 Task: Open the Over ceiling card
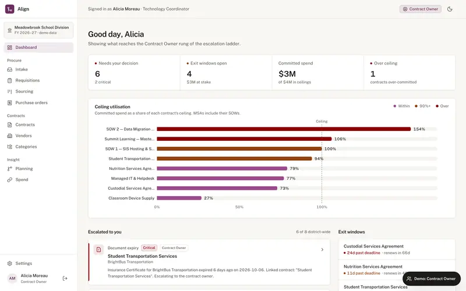click(x=409, y=73)
